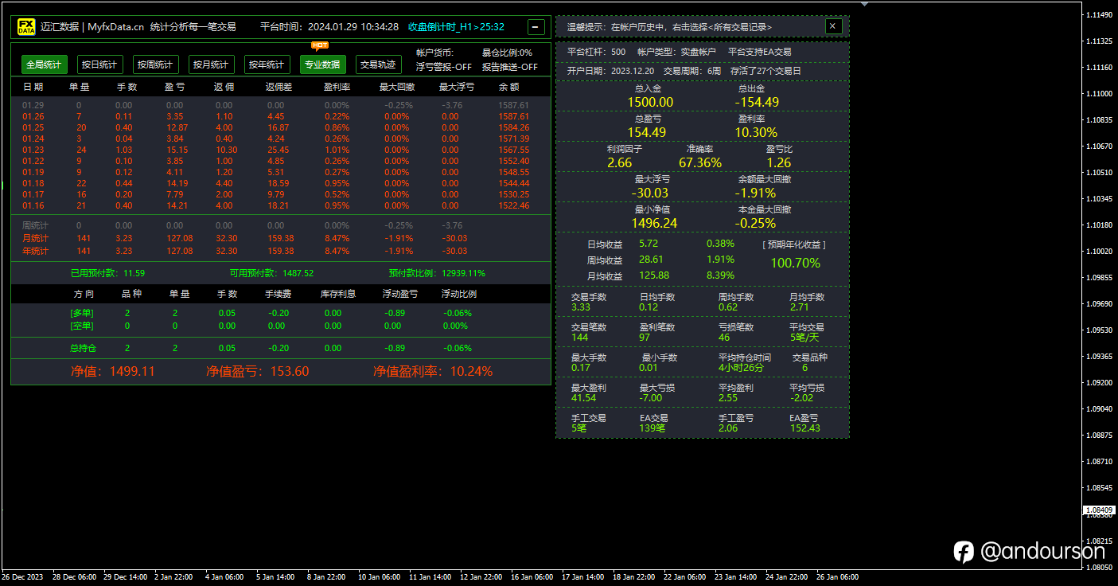Minimize the MyfxData statistics panel
The height and width of the screenshot is (586, 1118).
(536, 27)
